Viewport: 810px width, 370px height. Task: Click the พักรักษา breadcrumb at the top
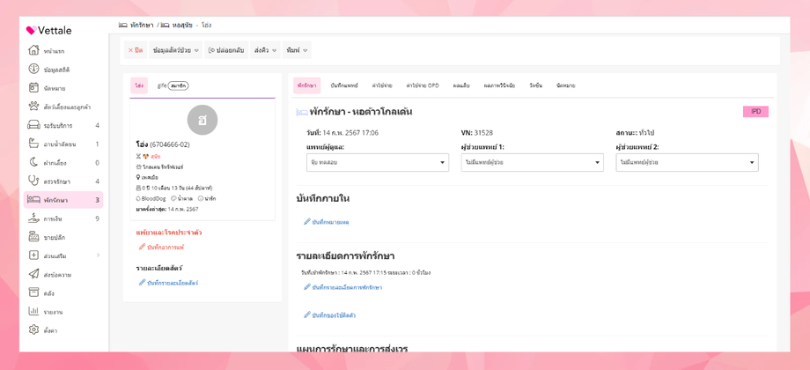pos(136,25)
